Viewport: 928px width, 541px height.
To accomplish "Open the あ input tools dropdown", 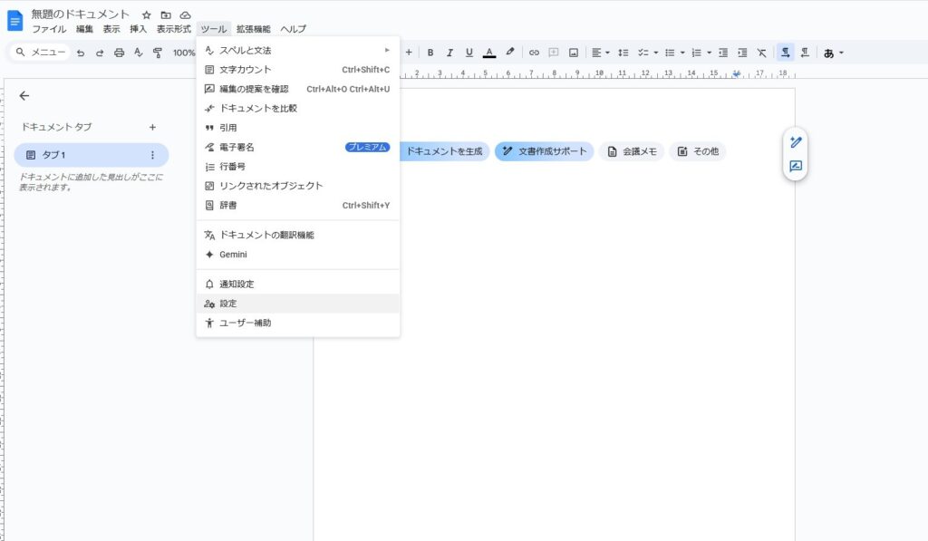I will pyautogui.click(x=833, y=53).
